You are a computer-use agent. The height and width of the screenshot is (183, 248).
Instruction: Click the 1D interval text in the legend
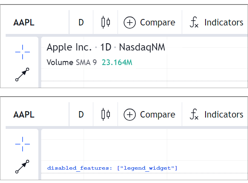point(105,47)
